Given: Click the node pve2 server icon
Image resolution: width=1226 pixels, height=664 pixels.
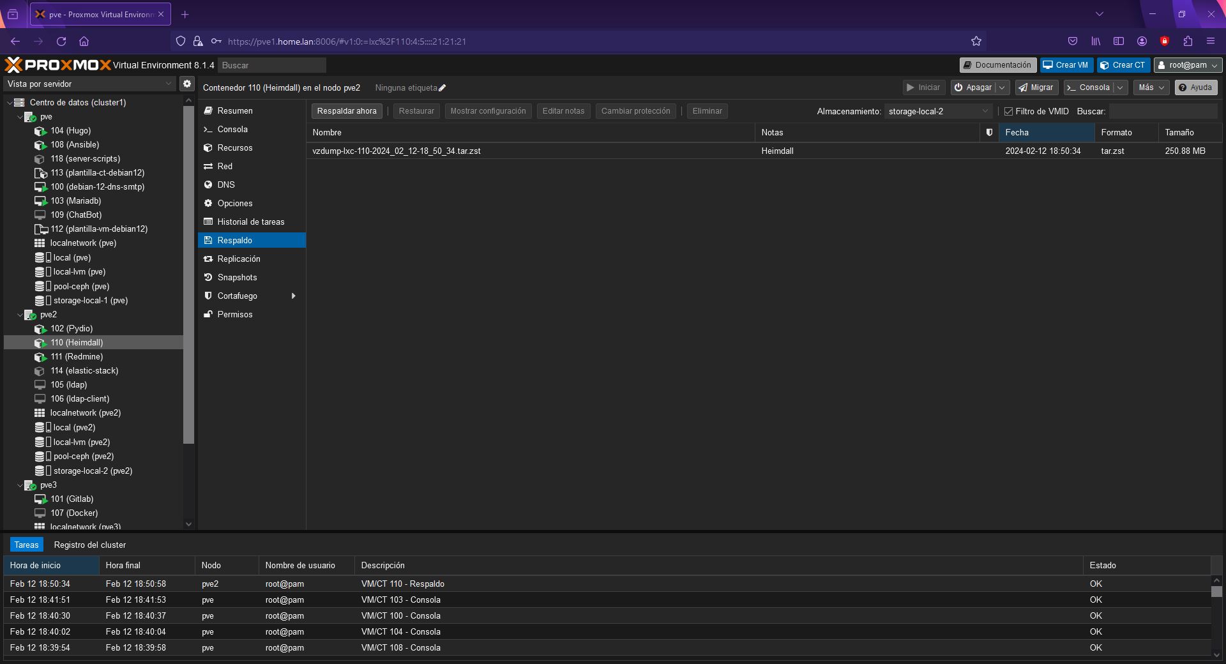Looking at the screenshot, I should [30, 315].
